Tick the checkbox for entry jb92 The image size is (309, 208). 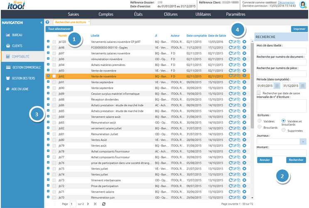(54, 76)
